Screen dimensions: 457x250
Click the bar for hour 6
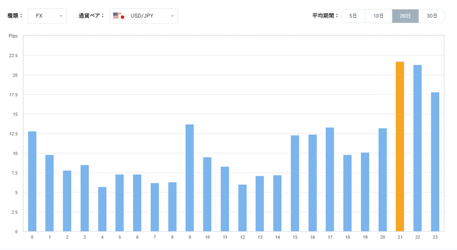coord(137,203)
